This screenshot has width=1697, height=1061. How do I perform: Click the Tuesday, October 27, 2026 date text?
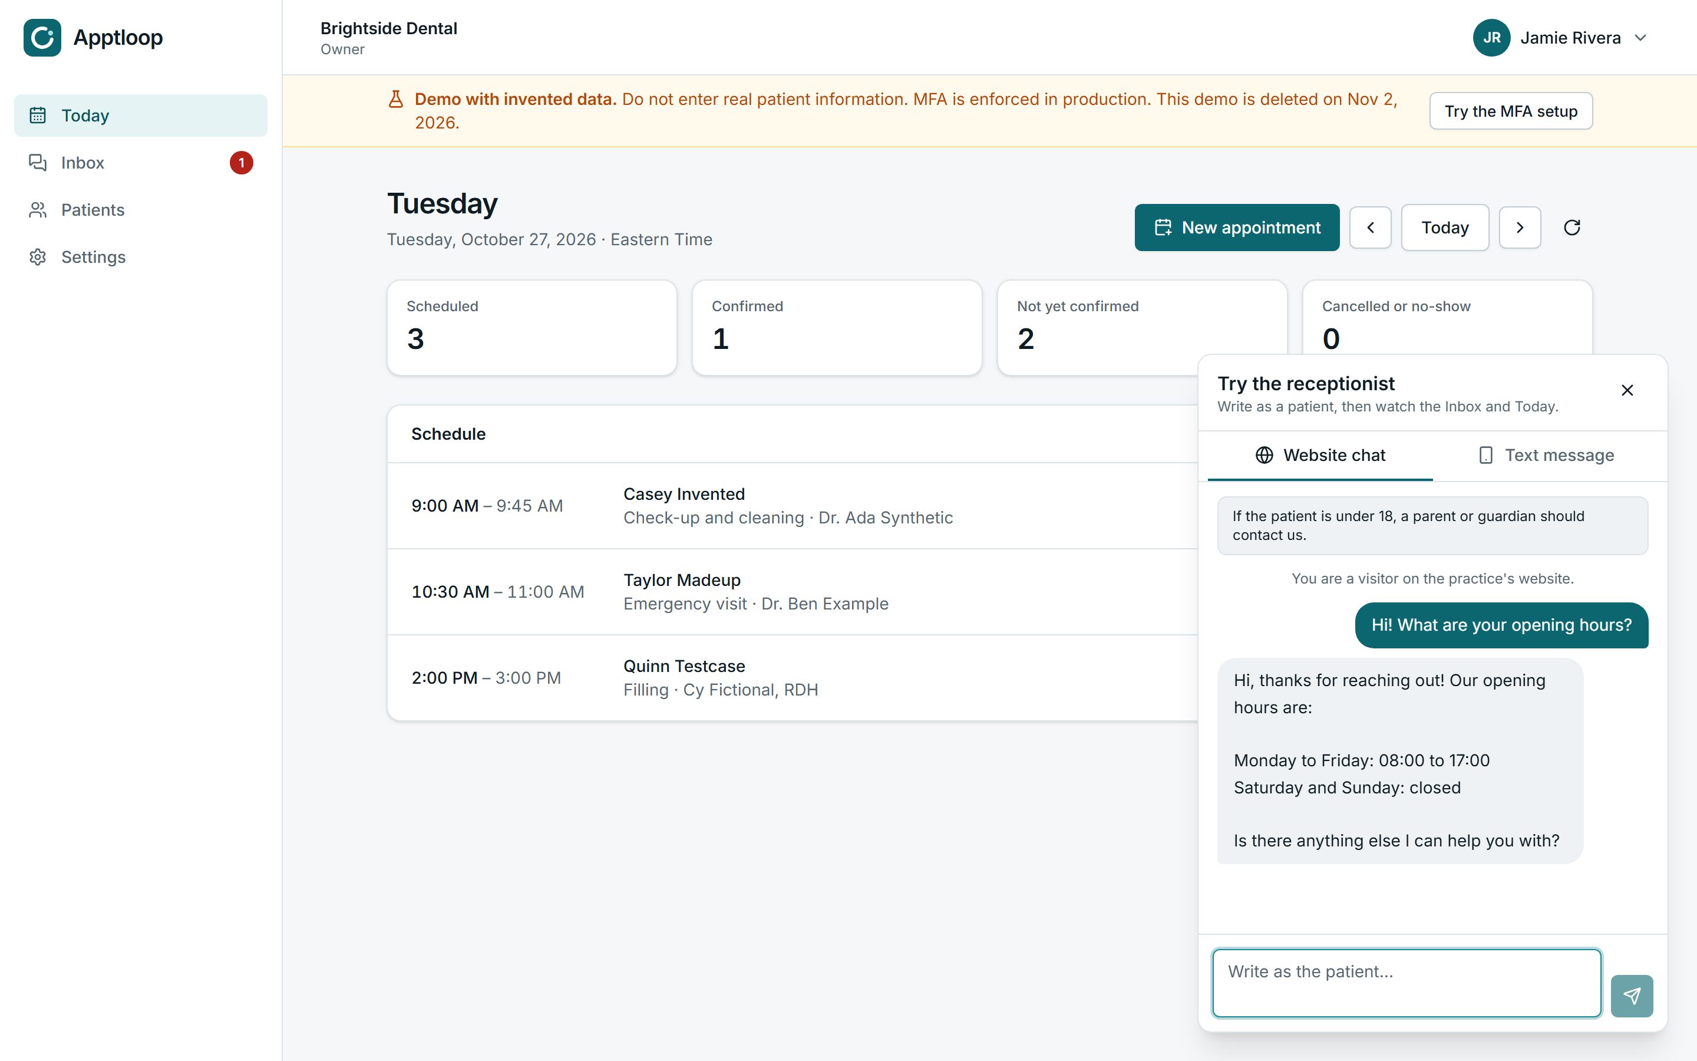click(491, 239)
